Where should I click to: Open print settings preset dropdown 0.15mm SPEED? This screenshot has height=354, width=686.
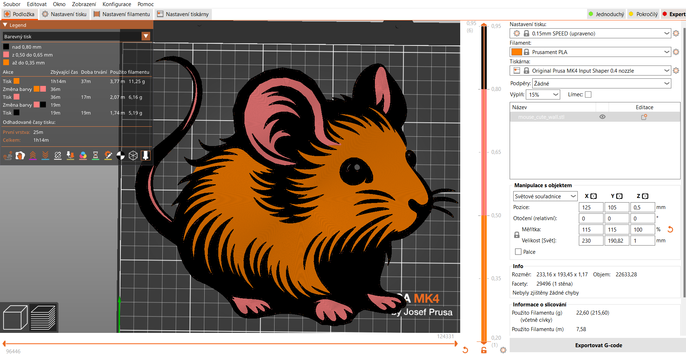pos(590,33)
